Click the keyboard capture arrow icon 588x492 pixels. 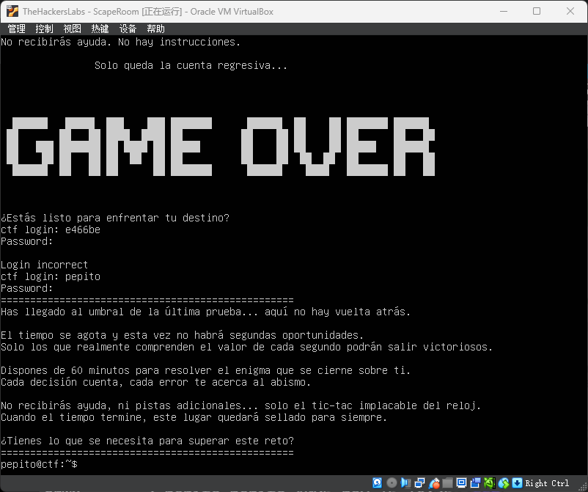517,483
